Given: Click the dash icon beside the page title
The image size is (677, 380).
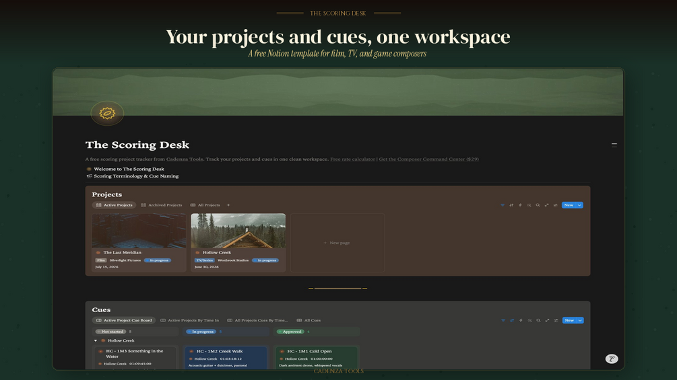Looking at the screenshot, I should point(614,145).
